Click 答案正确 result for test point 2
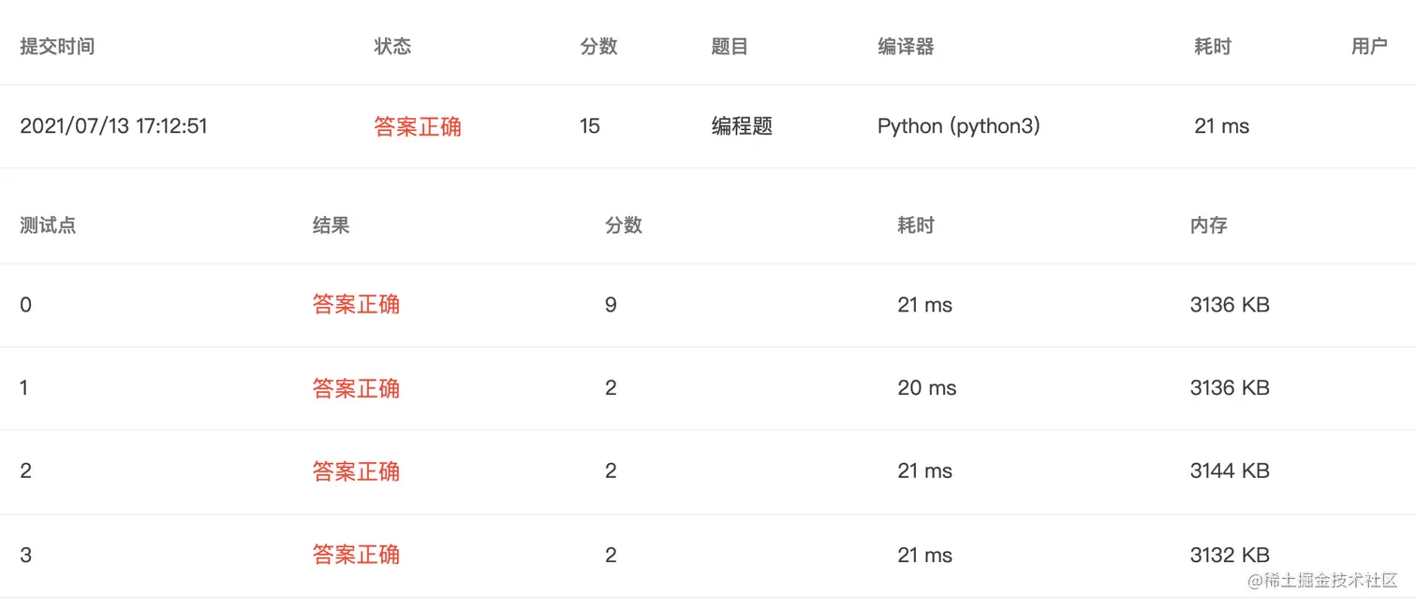Image resolution: width=1416 pixels, height=608 pixels. [x=356, y=471]
